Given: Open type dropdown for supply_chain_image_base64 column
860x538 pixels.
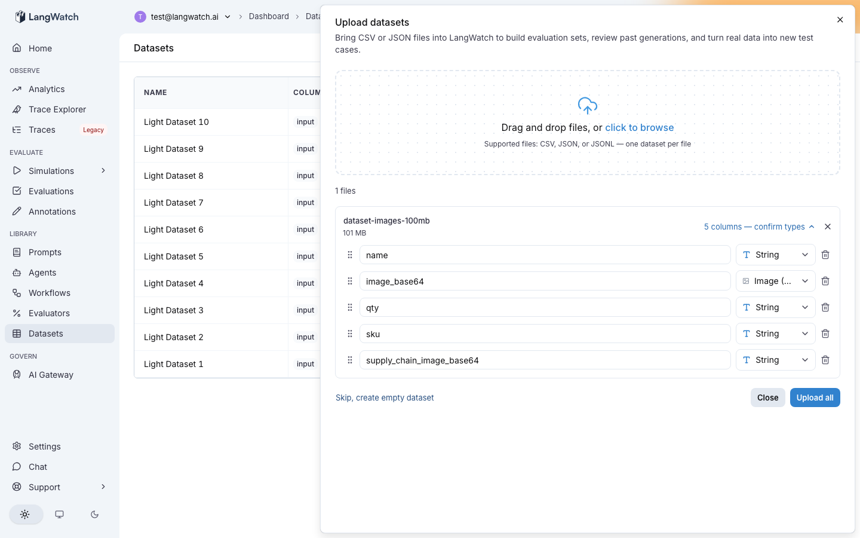Looking at the screenshot, I should (x=776, y=360).
